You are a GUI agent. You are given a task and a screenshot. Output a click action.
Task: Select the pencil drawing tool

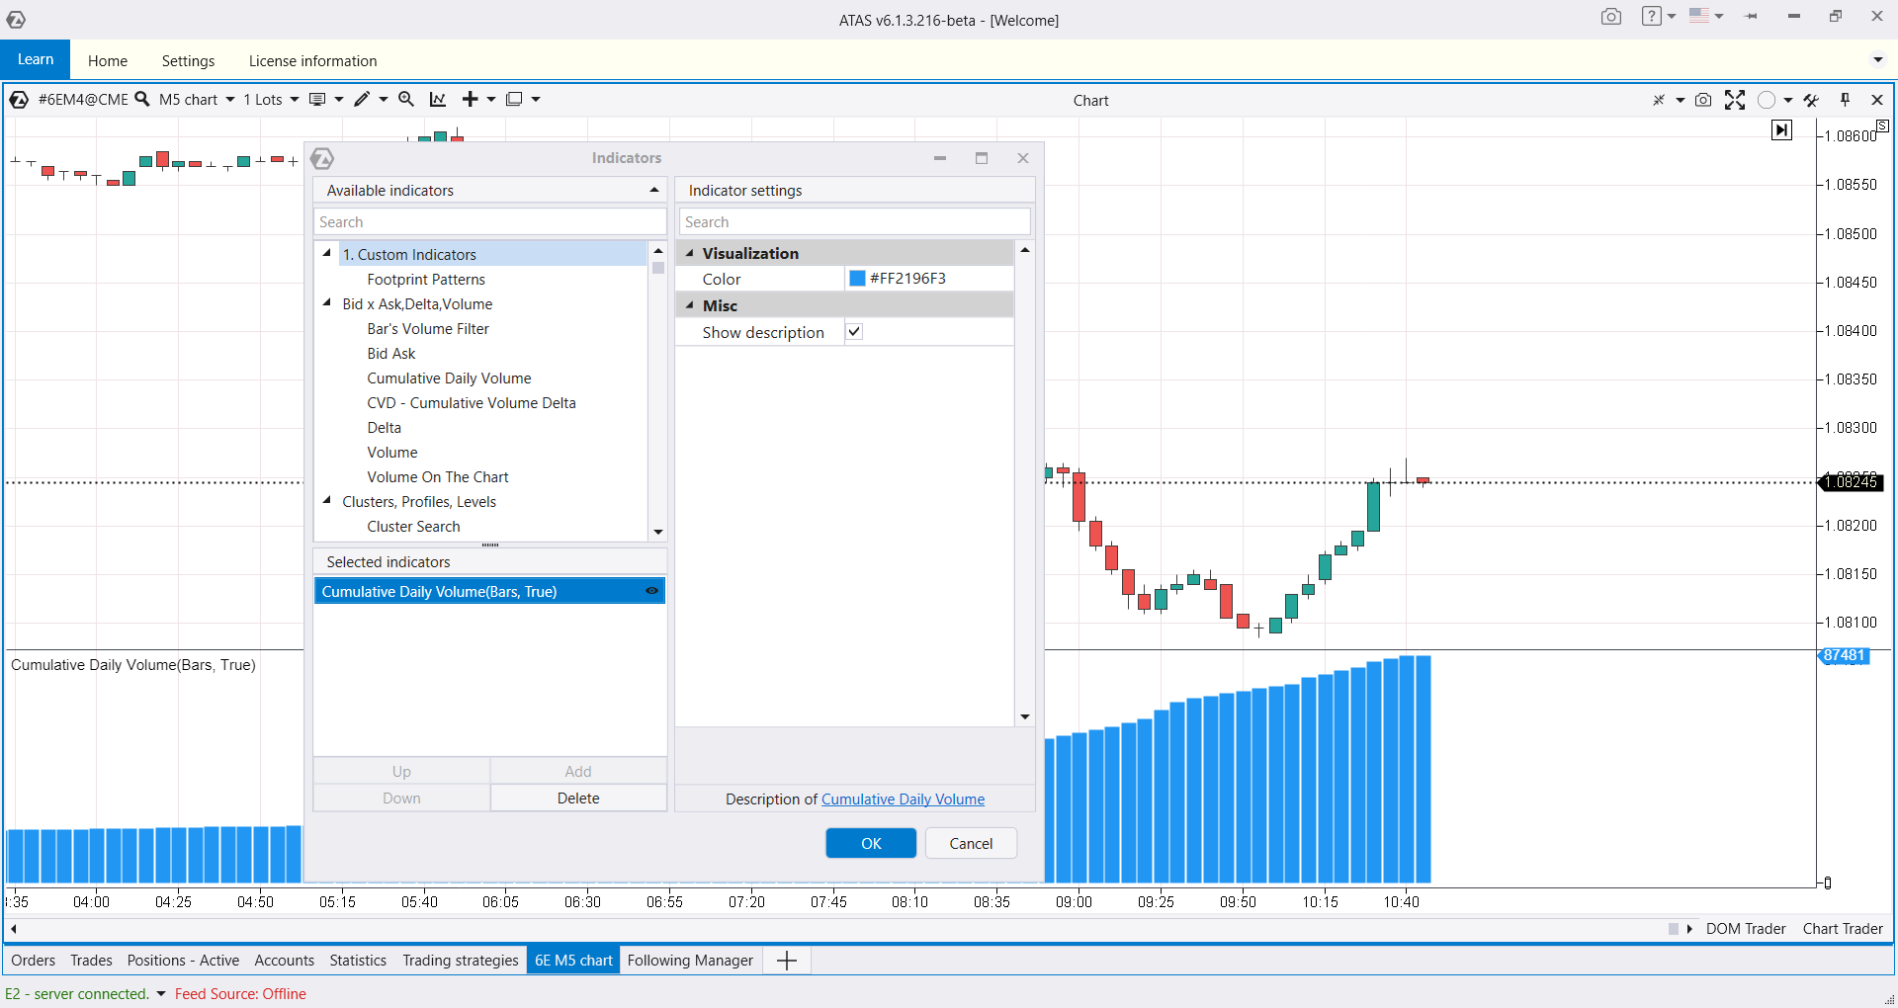tap(362, 99)
